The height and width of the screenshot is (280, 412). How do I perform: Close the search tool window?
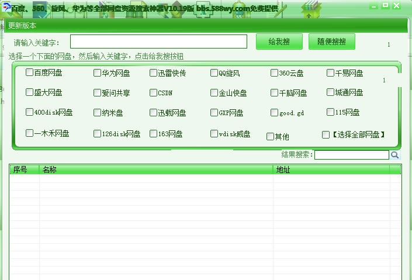[x=396, y=5]
